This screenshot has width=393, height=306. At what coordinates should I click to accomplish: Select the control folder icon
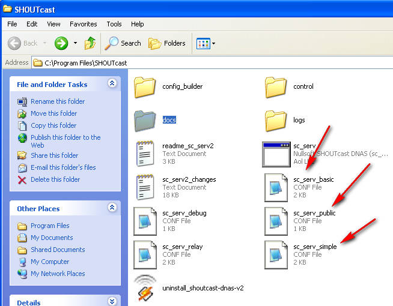click(276, 88)
